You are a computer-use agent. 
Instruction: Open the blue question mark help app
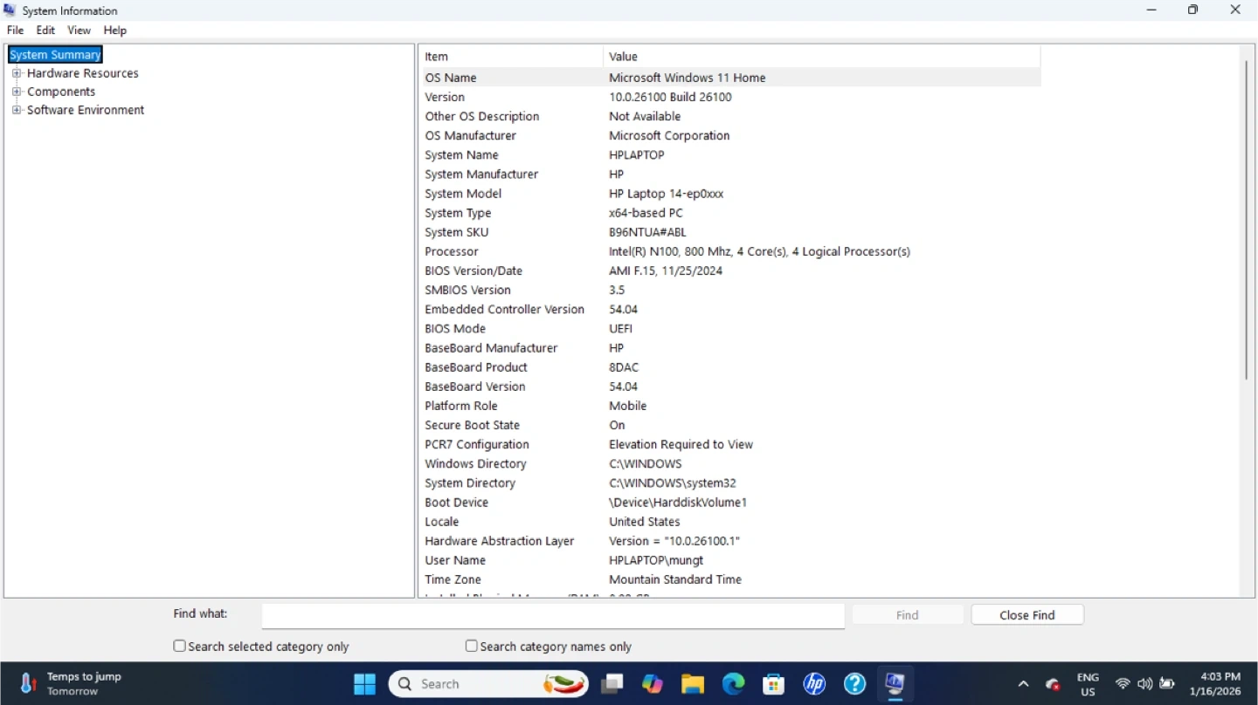[854, 684]
